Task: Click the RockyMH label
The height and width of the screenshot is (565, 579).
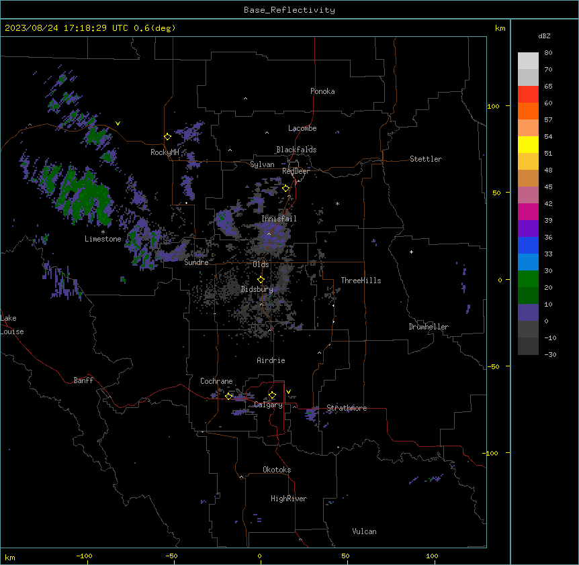Action: click(165, 152)
